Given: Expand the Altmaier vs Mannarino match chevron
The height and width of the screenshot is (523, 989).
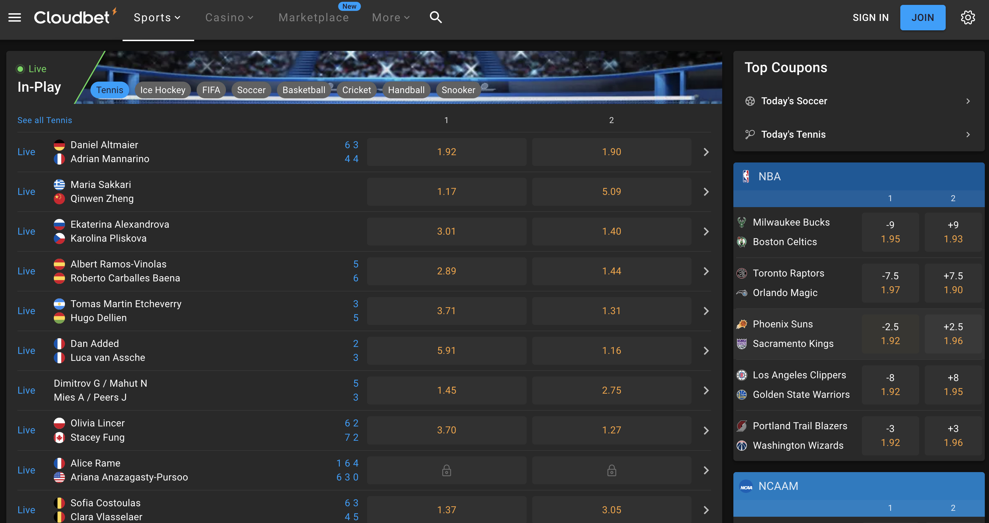Looking at the screenshot, I should [706, 152].
